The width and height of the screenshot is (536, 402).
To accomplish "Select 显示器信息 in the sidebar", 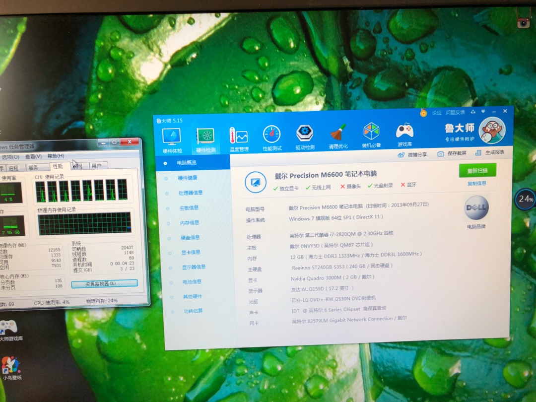I will tap(194, 267).
